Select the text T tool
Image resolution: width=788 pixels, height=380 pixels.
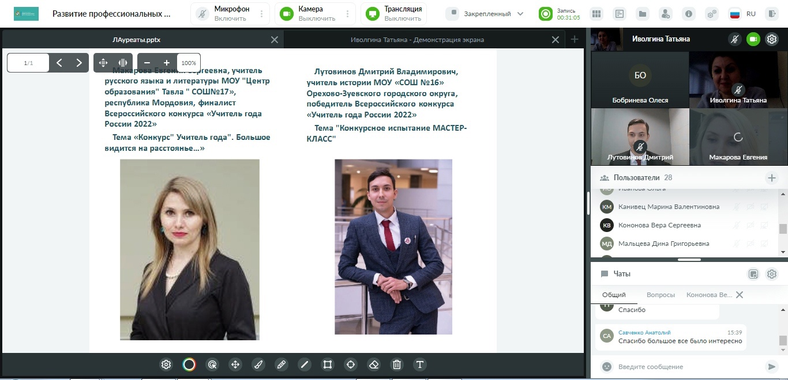[x=420, y=364]
